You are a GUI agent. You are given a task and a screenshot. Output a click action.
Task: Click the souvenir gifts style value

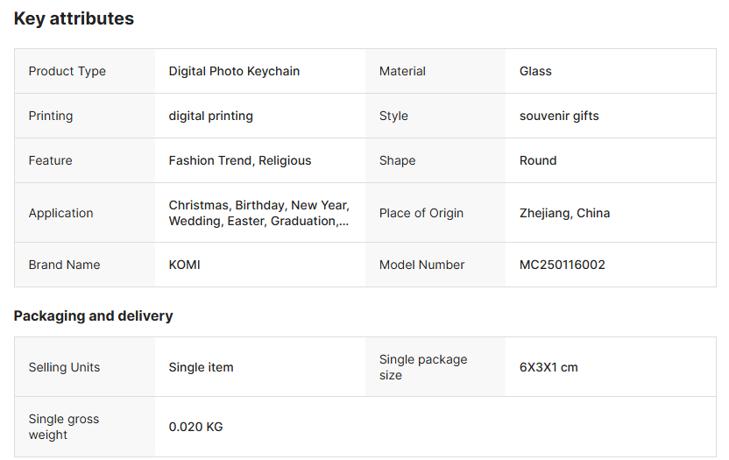[559, 116]
